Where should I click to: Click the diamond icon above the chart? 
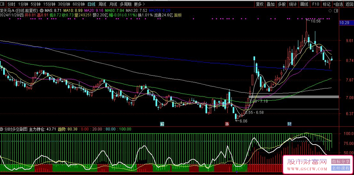[x=330, y=11]
